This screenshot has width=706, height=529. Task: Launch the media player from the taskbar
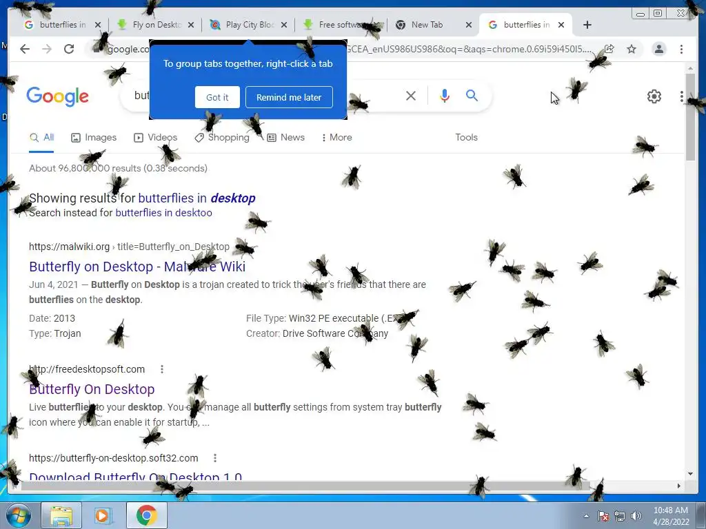click(103, 515)
